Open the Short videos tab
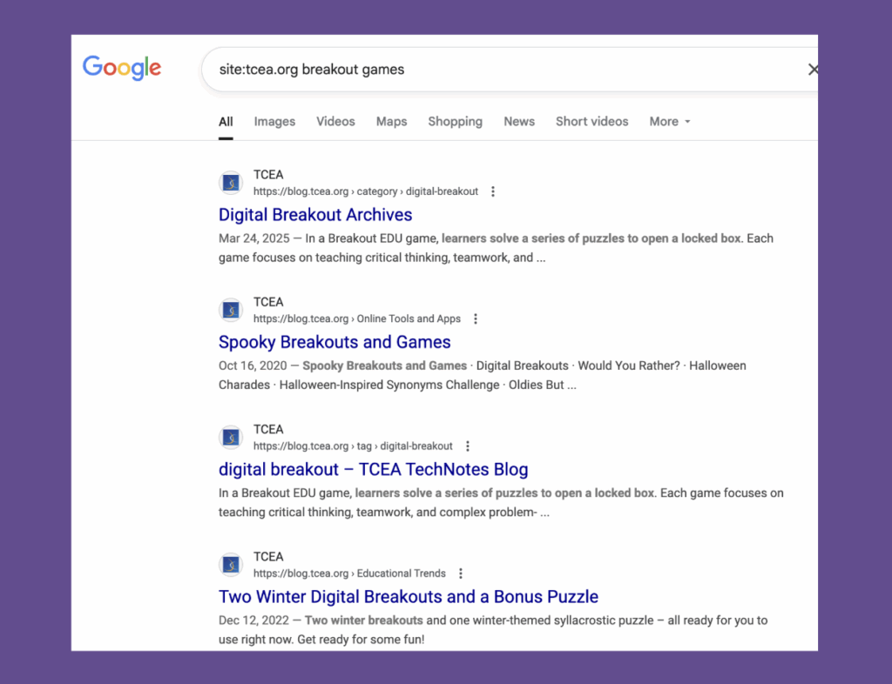 (592, 122)
